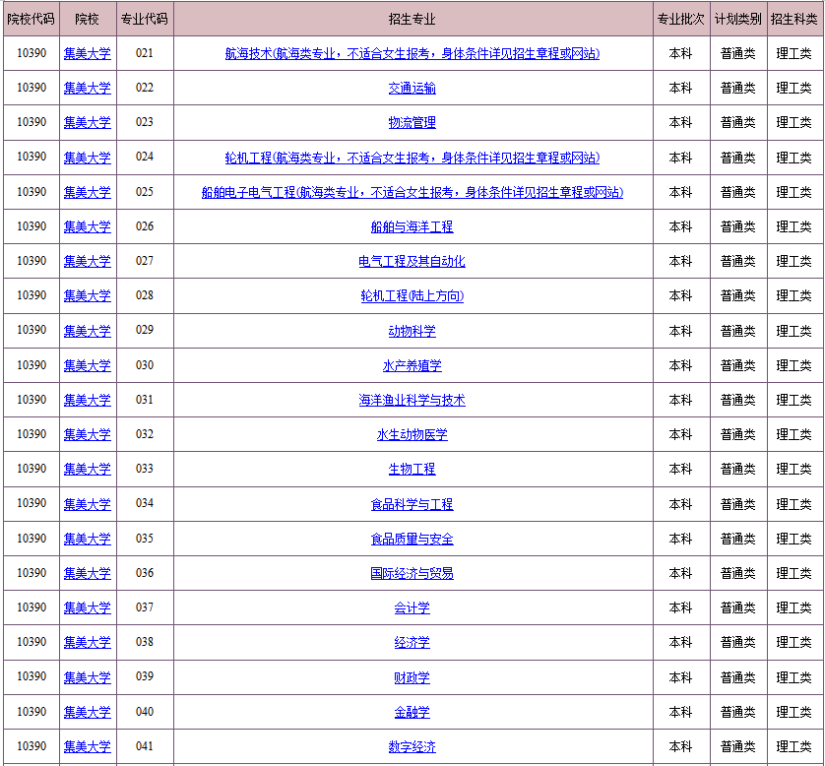
Task: Open the 船舶与海洋工程 major link
Action: pos(412,226)
